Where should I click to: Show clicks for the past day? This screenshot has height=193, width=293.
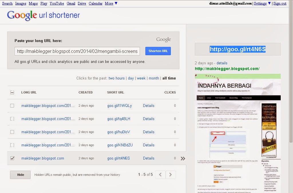point(131,78)
